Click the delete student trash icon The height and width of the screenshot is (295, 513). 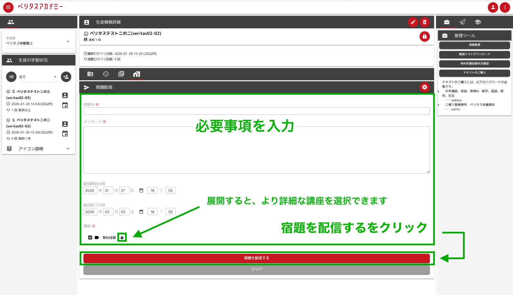(x=425, y=22)
